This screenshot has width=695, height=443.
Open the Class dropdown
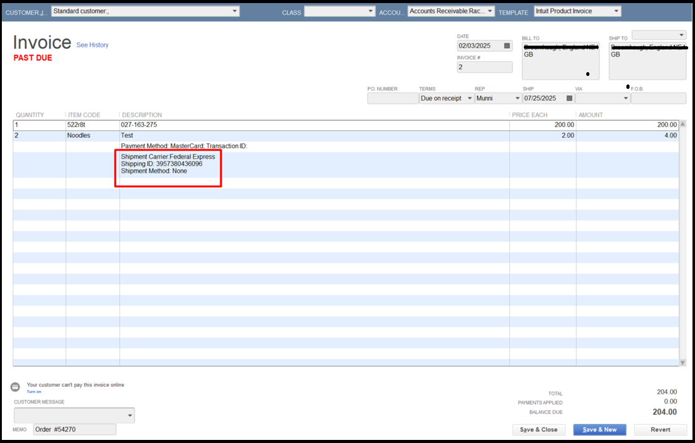point(371,11)
